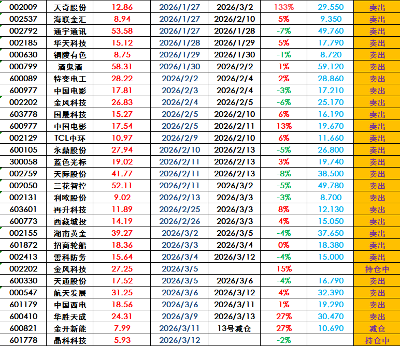Select stock code 002413
400x346 pixels.
coord(23,257)
